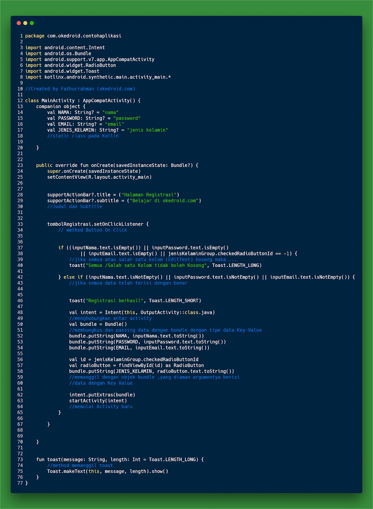Click the val id = jenisKelaminGroup line
Screen dimensions: 373x509
tap(134, 359)
